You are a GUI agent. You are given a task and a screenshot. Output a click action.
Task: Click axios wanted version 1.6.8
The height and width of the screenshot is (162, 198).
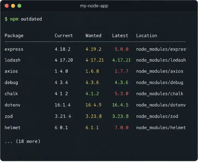(x=92, y=71)
